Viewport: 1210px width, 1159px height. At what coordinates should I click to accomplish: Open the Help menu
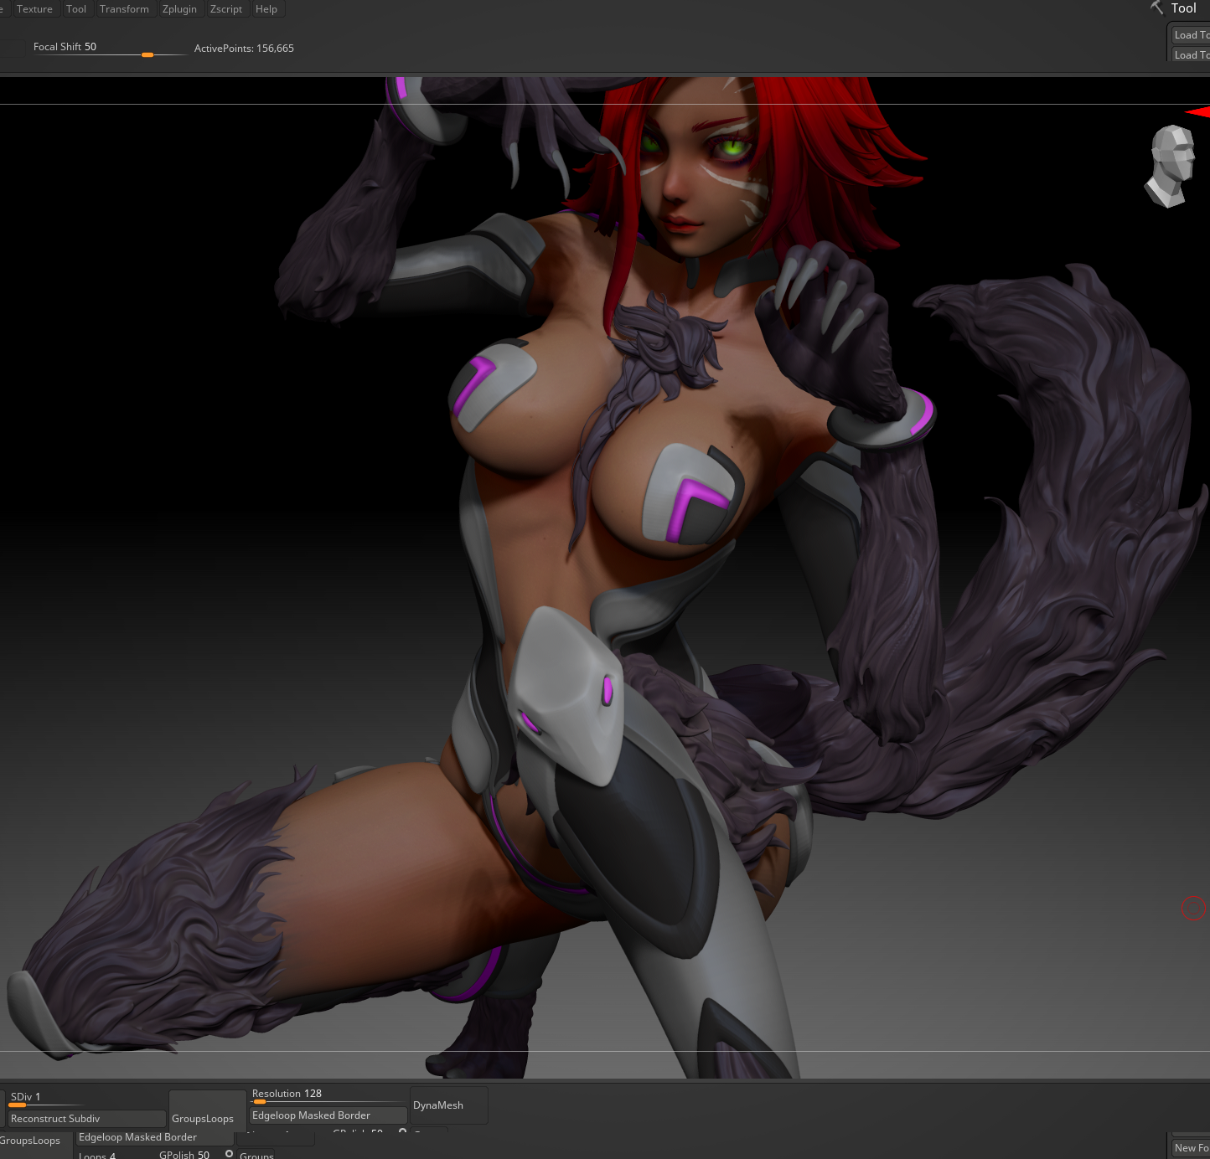[x=266, y=9]
